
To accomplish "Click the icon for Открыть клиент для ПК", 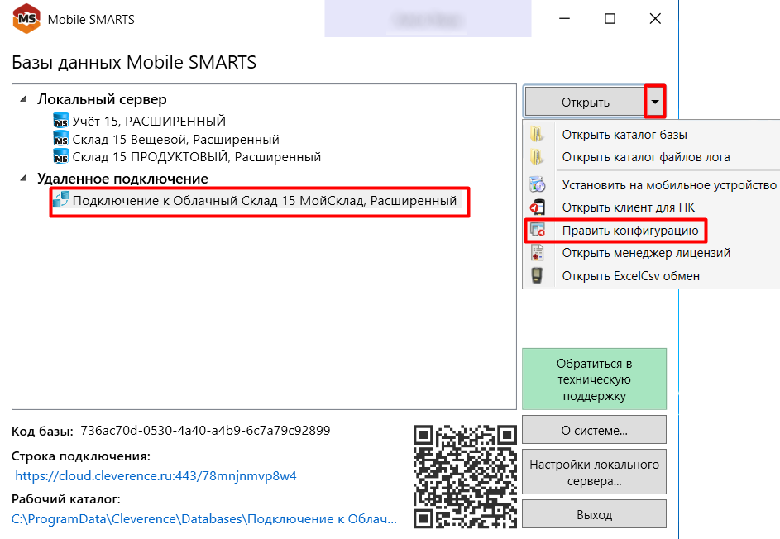I will pos(538,207).
